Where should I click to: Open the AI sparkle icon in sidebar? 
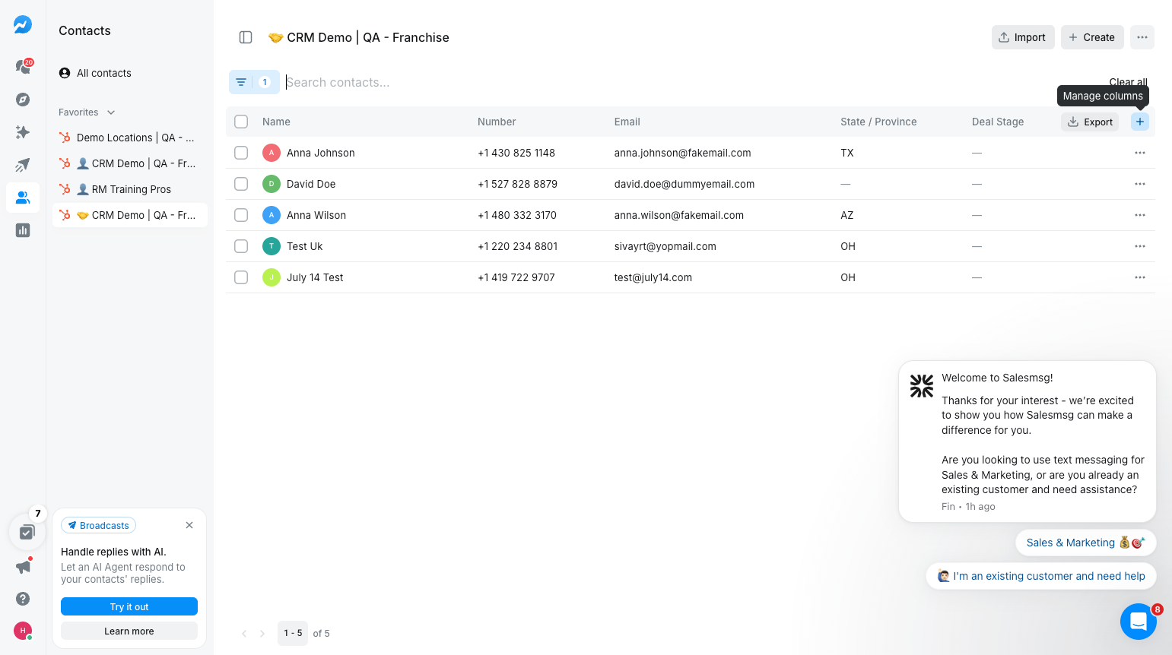[x=23, y=132]
